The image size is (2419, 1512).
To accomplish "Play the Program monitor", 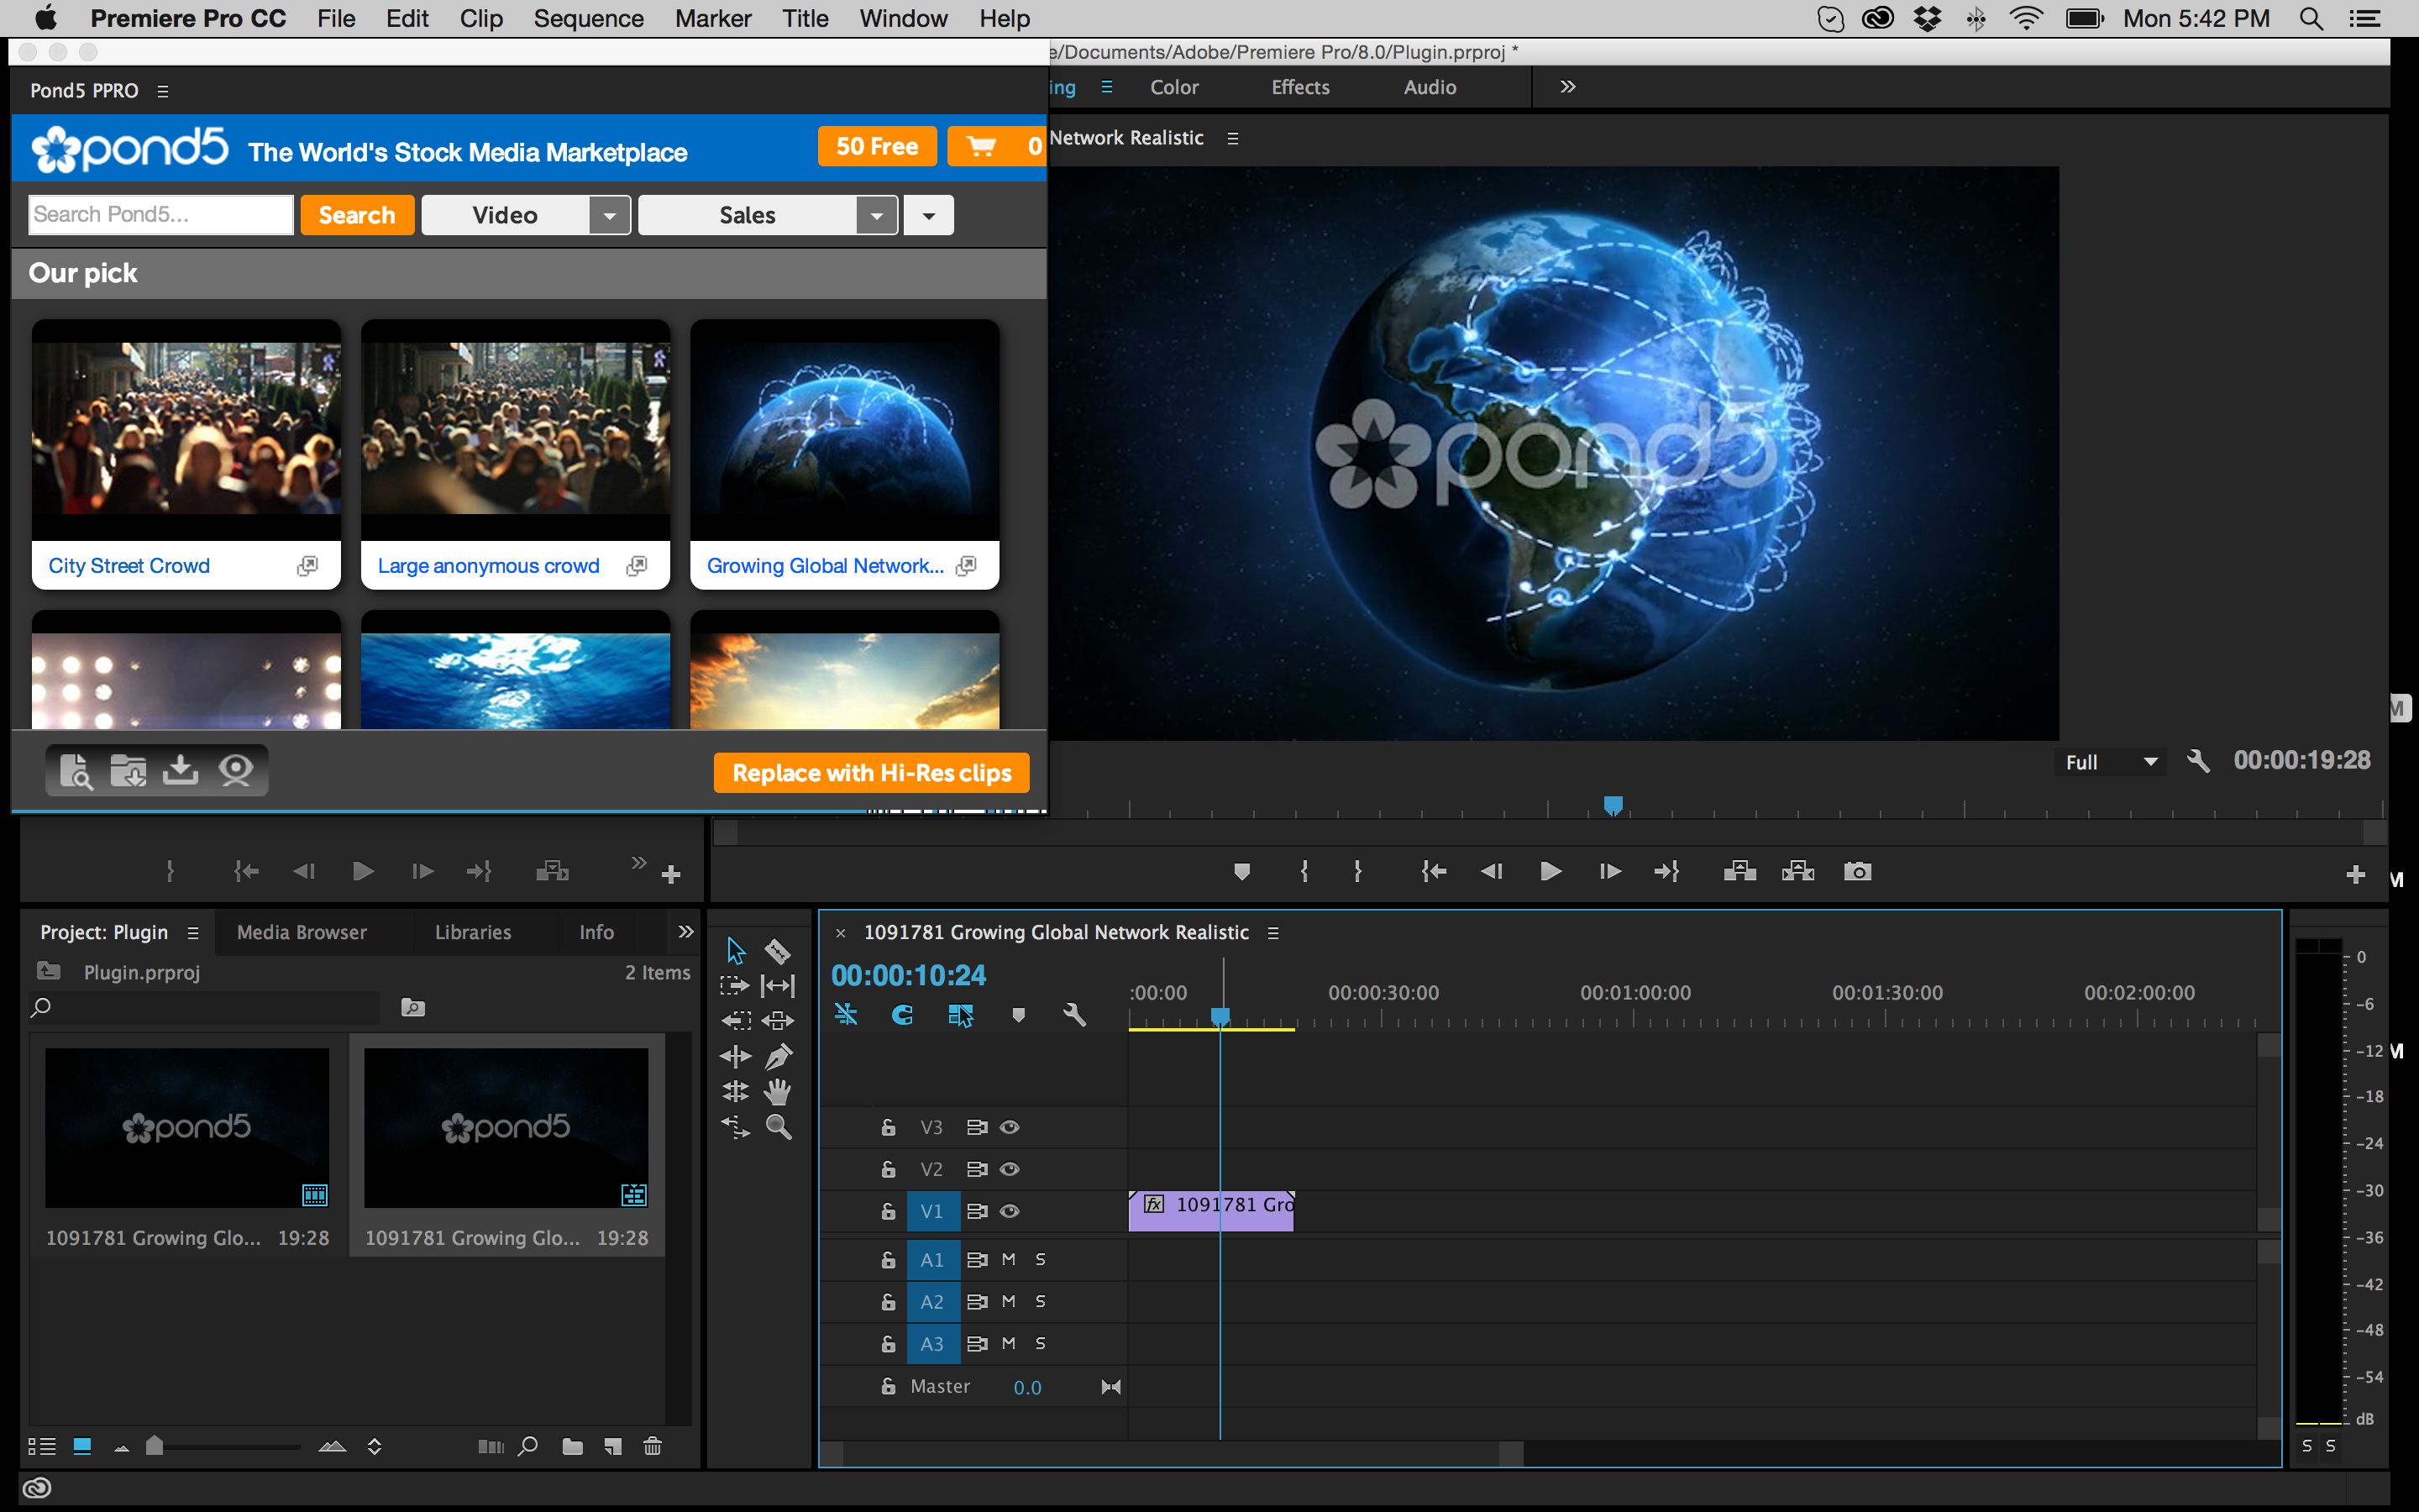I will 1551,871.
